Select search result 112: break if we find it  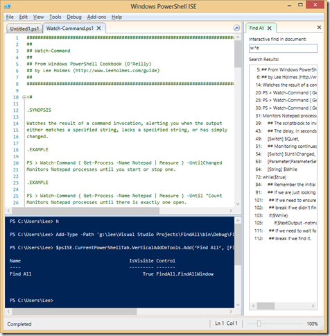pyautogui.click(x=283, y=239)
